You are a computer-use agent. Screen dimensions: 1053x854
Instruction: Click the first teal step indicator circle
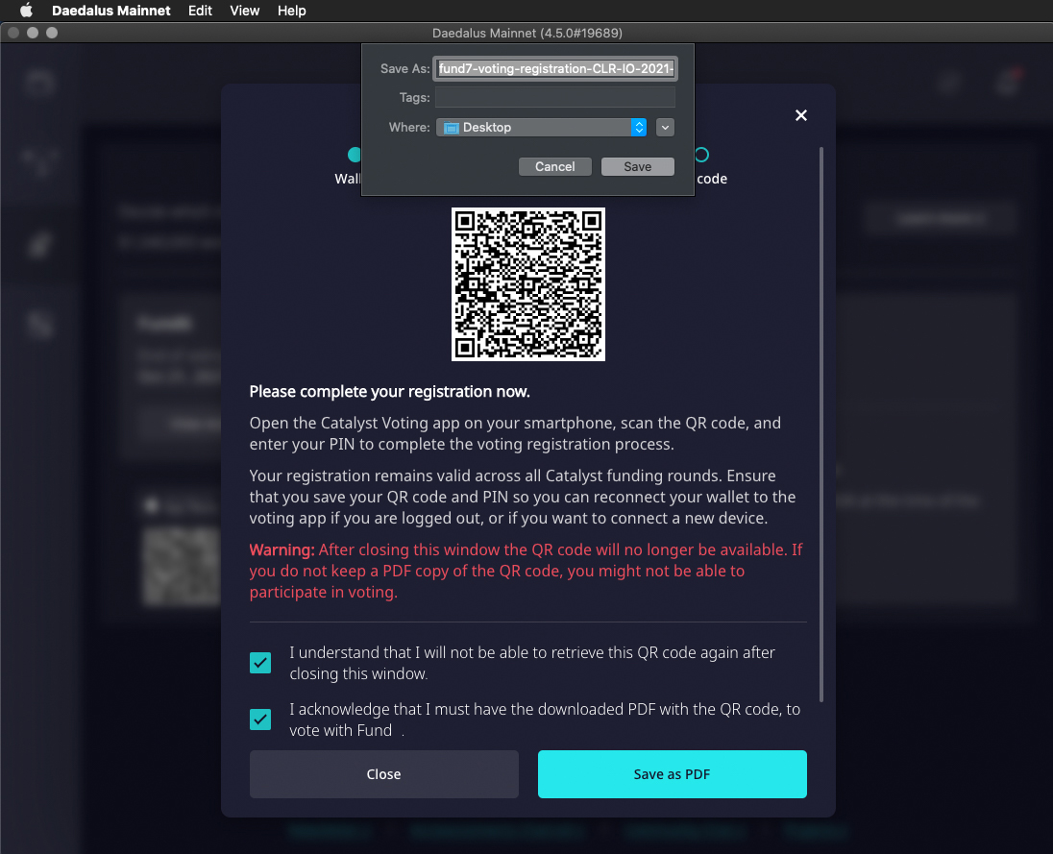point(354,155)
